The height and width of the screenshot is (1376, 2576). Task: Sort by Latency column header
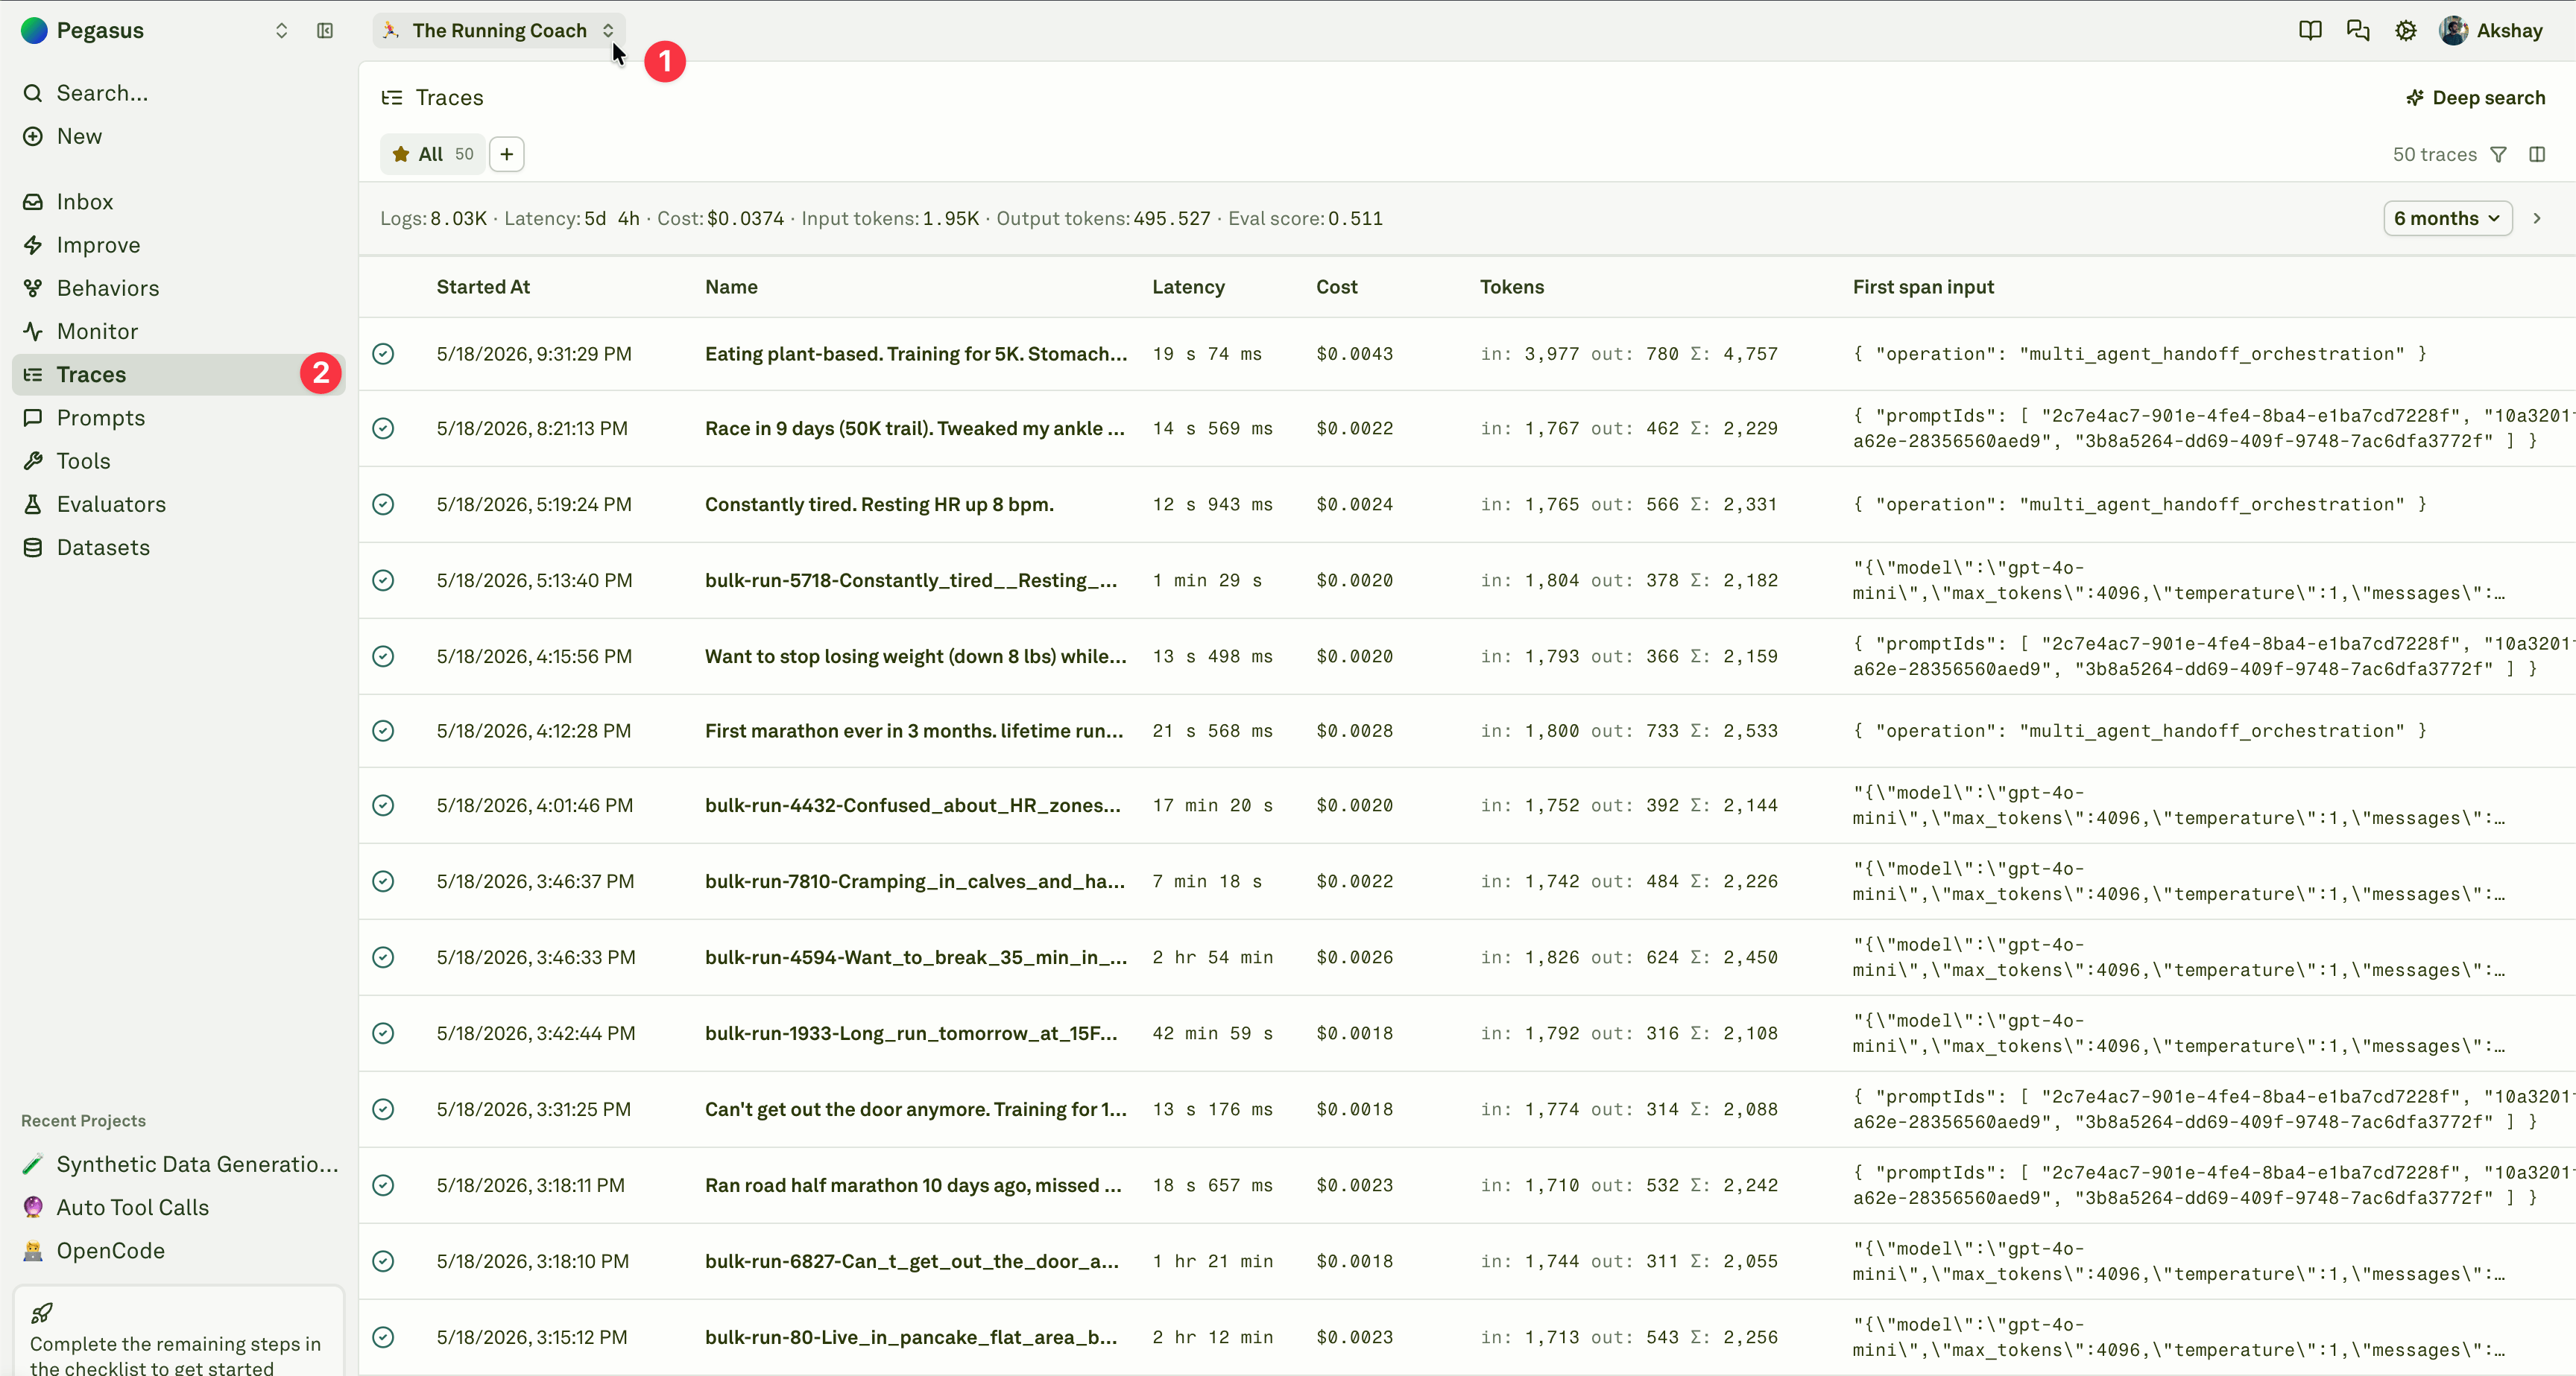click(x=1188, y=287)
